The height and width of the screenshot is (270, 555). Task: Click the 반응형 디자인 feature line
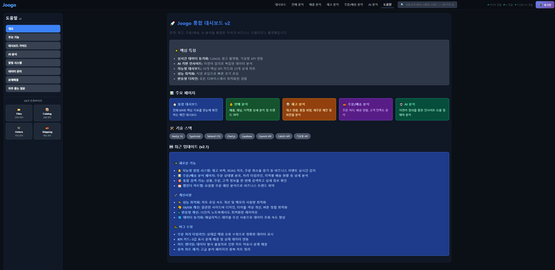coord(212,79)
